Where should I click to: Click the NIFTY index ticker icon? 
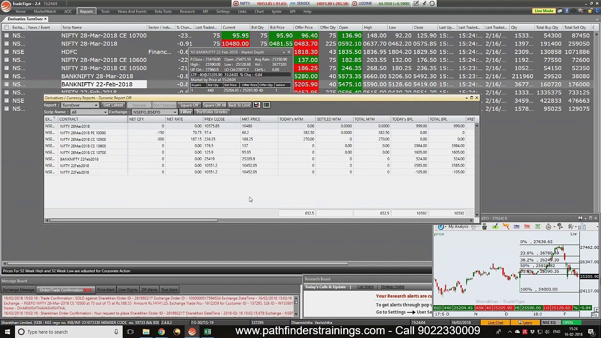click(x=236, y=3)
